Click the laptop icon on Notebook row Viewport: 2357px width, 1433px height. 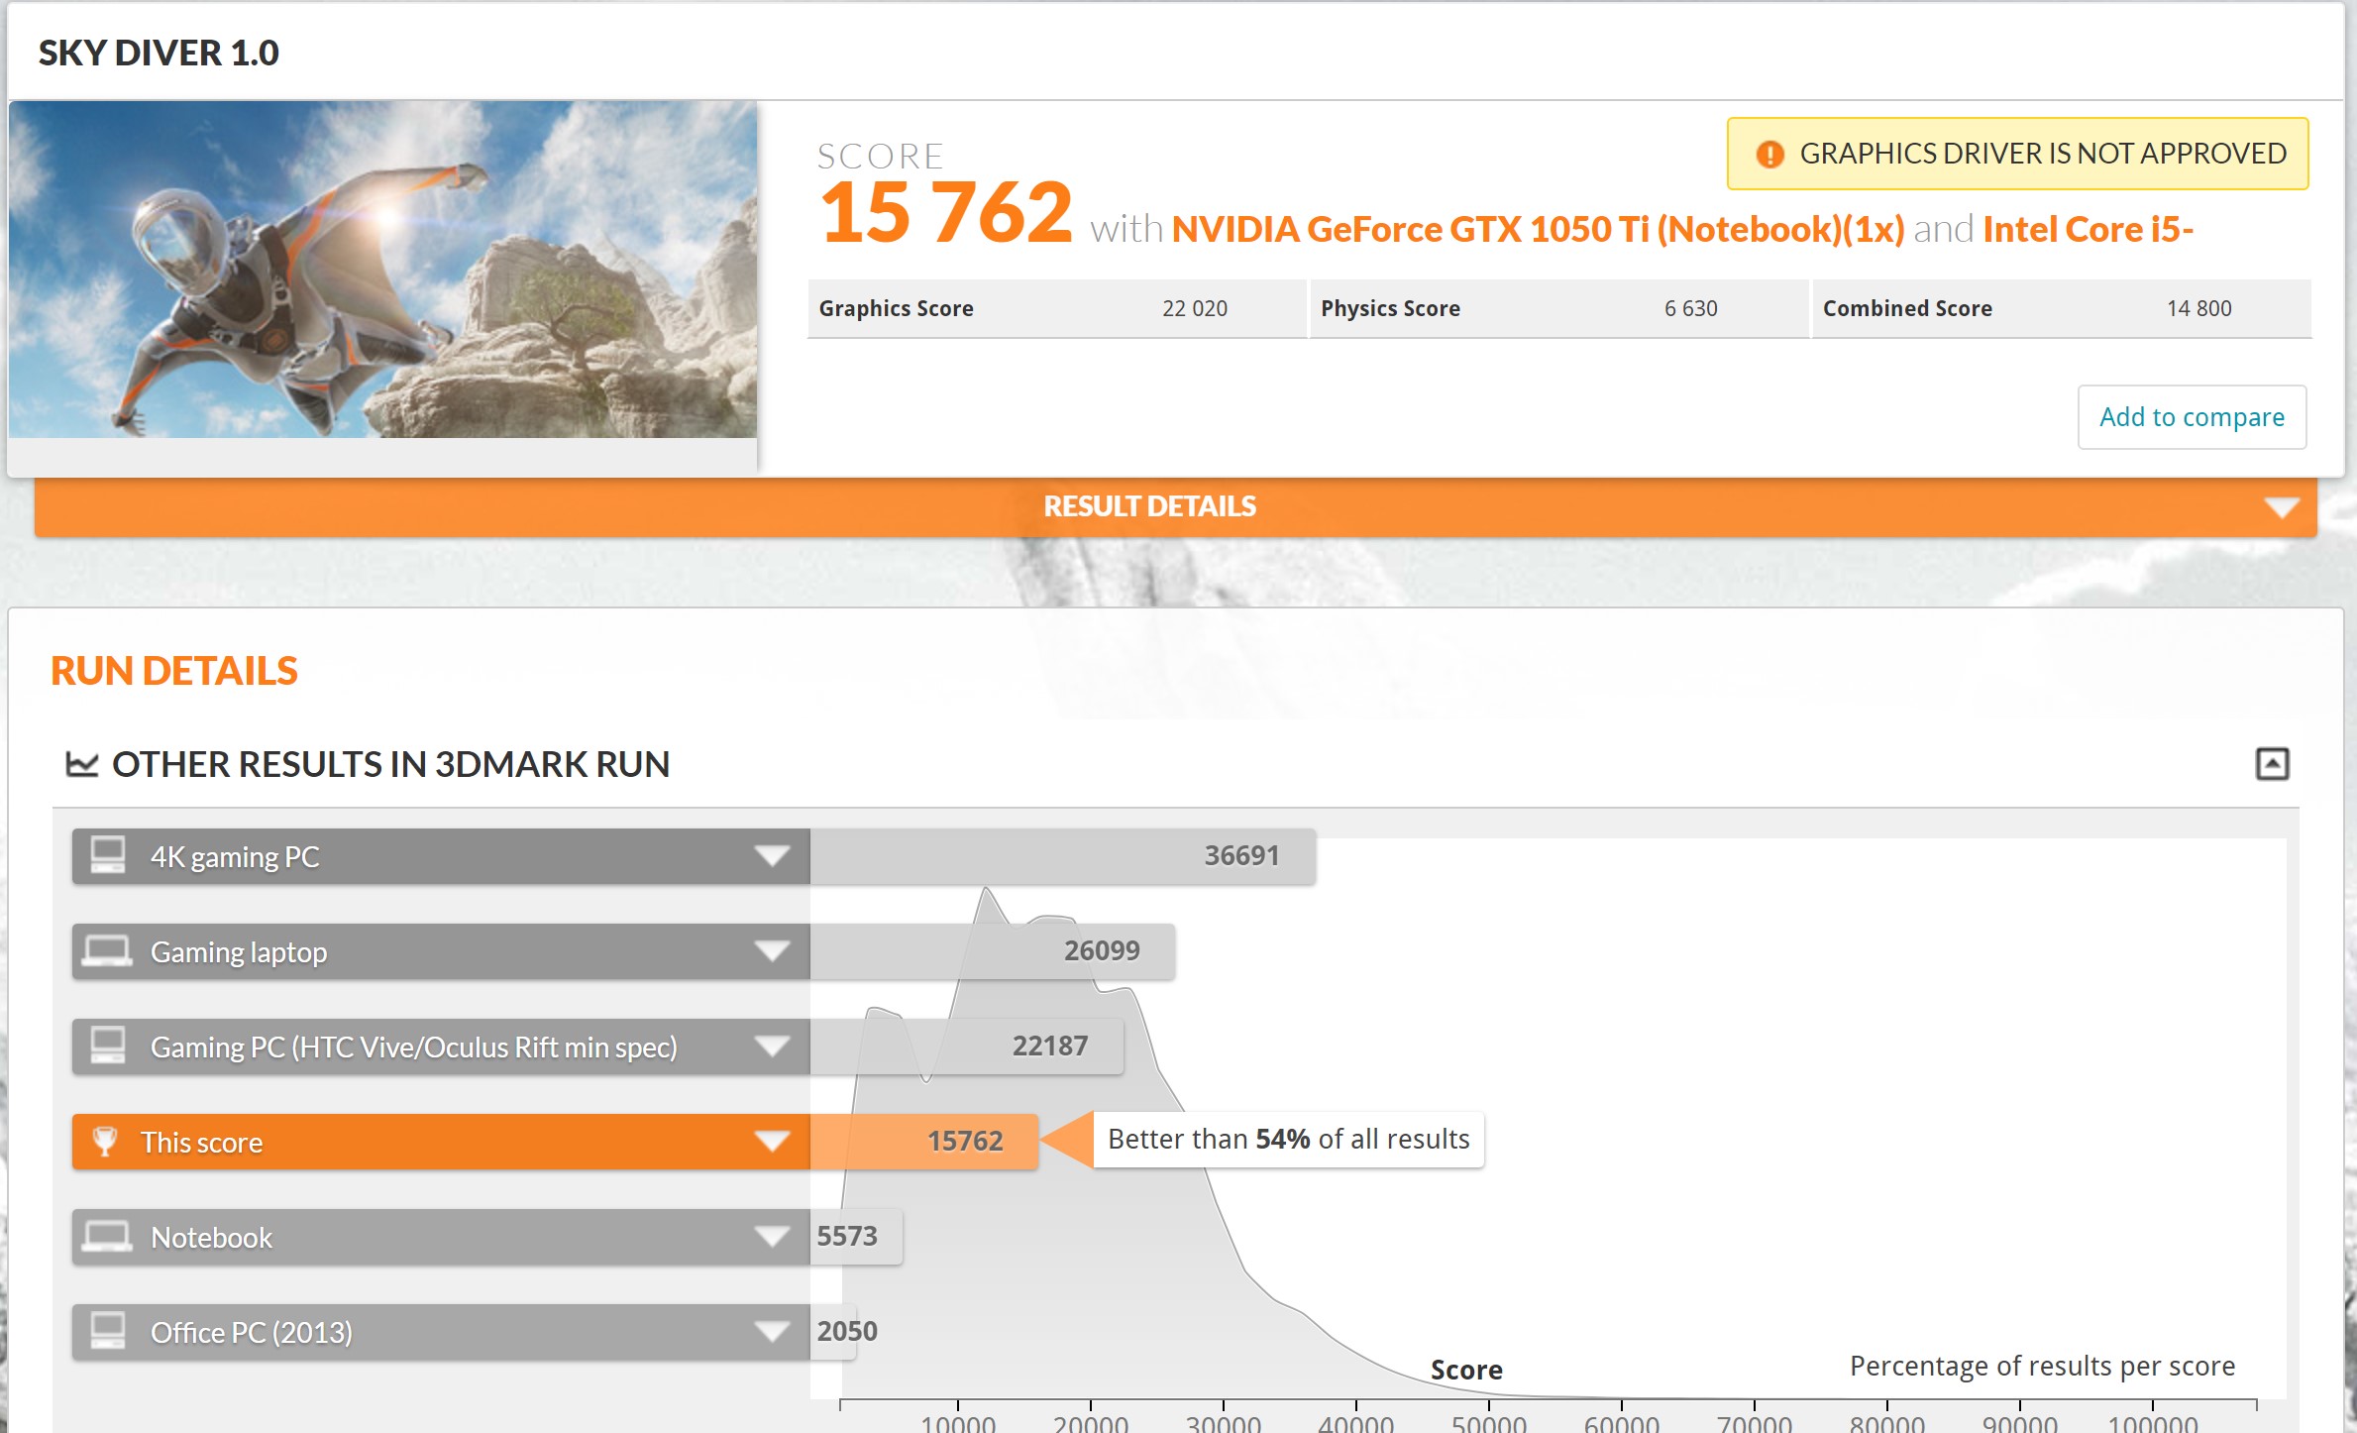click(107, 1237)
